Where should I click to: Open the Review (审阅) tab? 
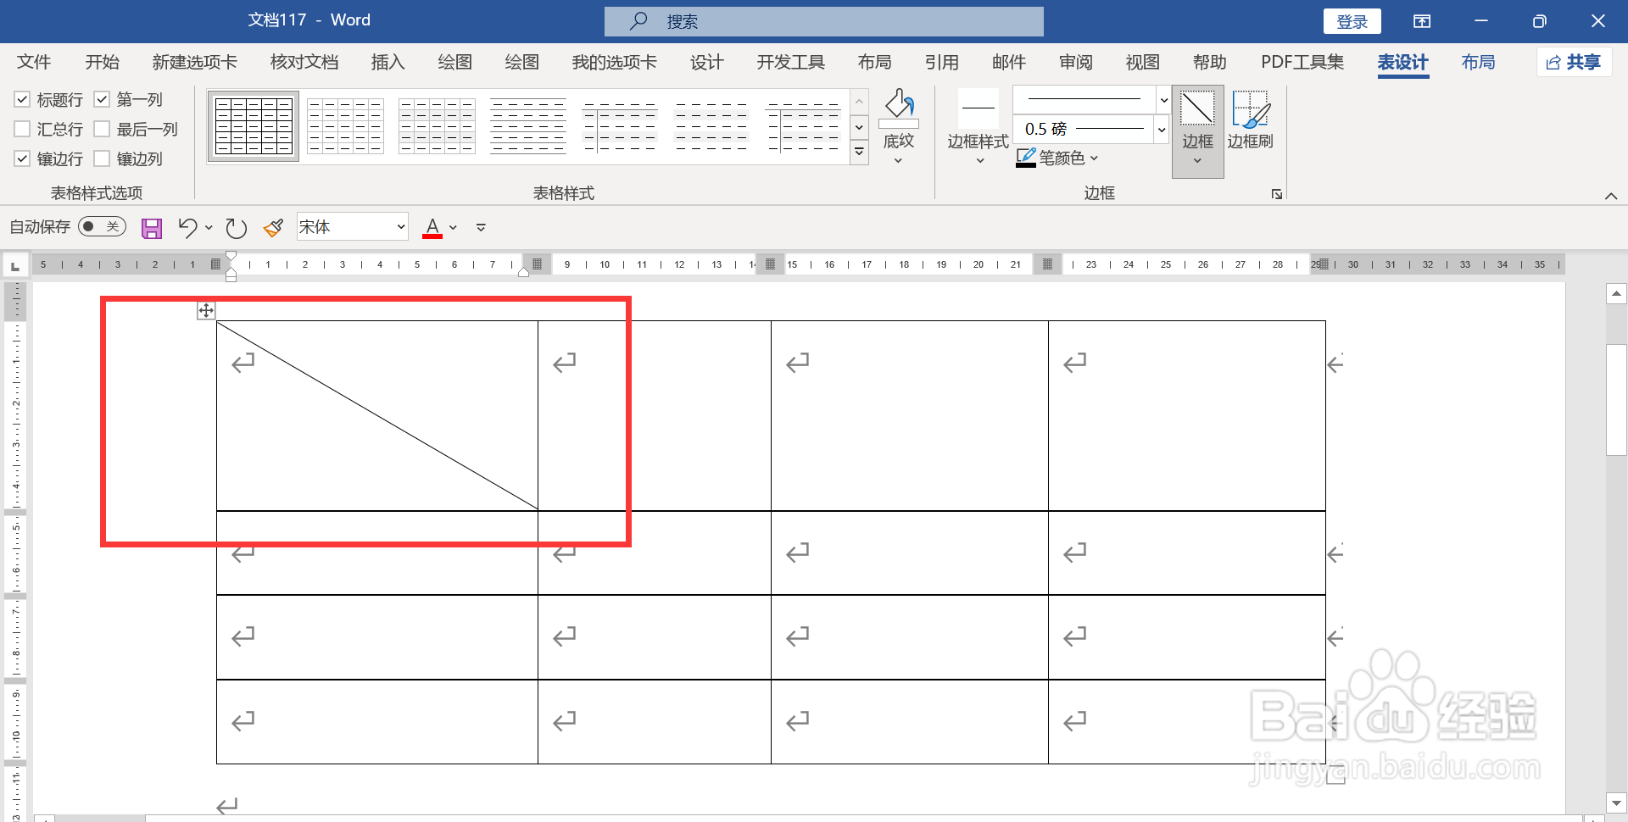[1075, 63]
